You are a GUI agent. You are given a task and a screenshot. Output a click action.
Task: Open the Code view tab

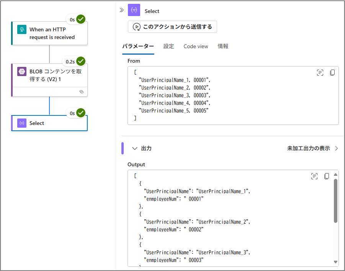(x=196, y=46)
